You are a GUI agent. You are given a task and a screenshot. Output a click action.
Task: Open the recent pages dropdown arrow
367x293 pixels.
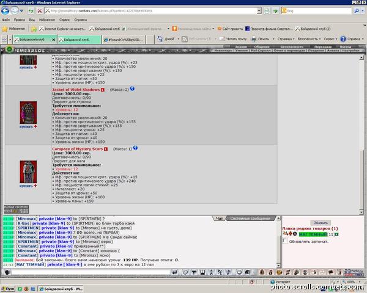[21, 11]
